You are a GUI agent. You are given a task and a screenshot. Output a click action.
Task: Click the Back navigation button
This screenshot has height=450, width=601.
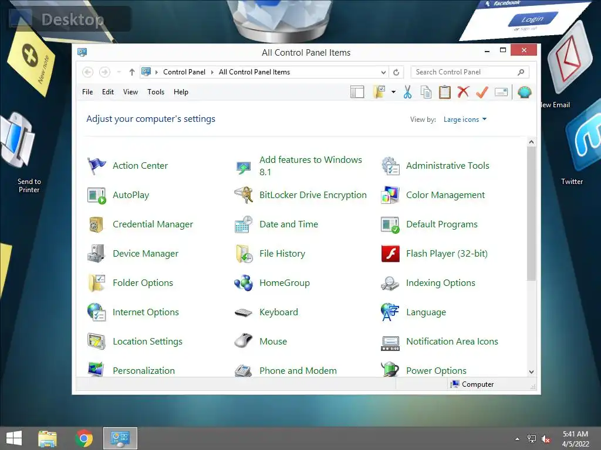click(88, 72)
